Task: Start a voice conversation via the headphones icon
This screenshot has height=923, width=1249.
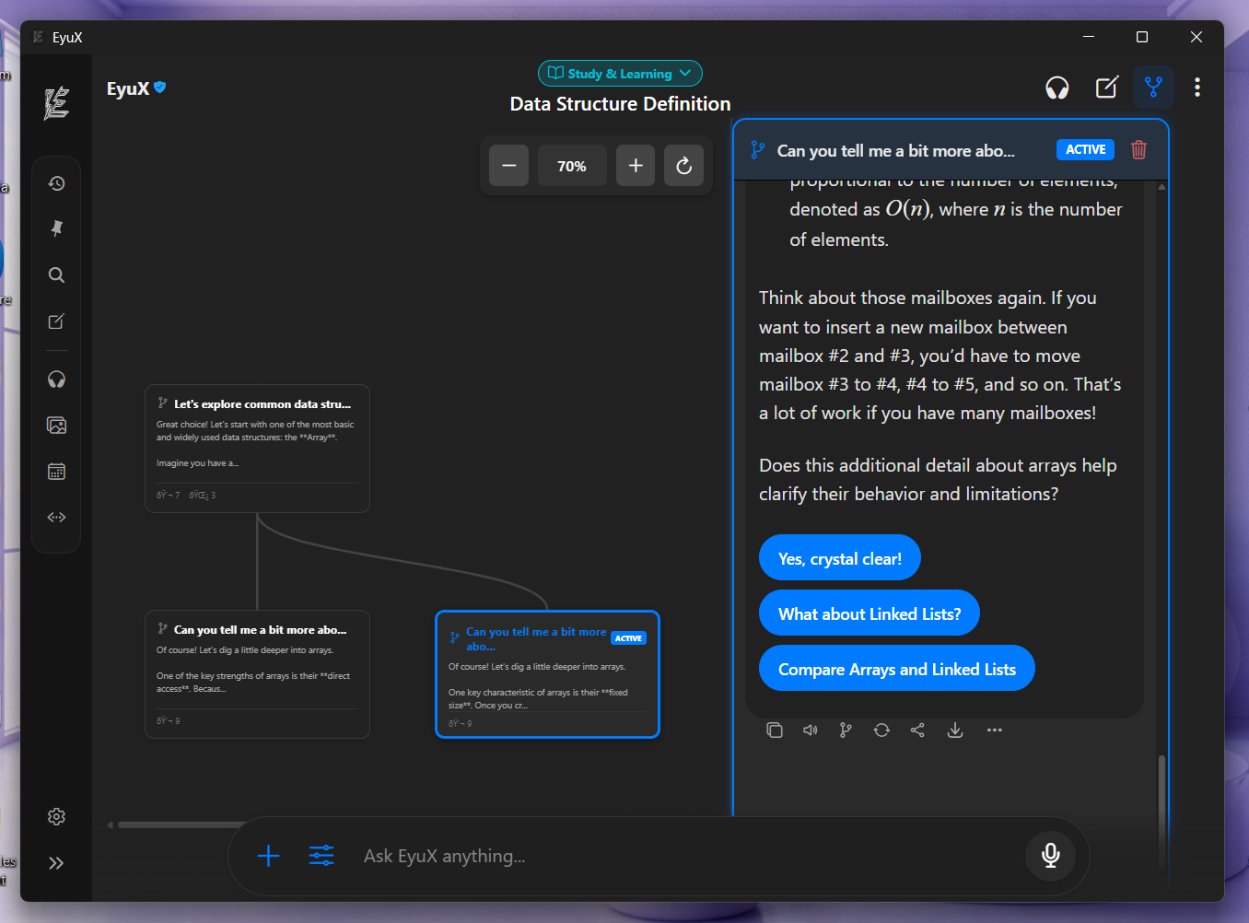Action: 1056,87
